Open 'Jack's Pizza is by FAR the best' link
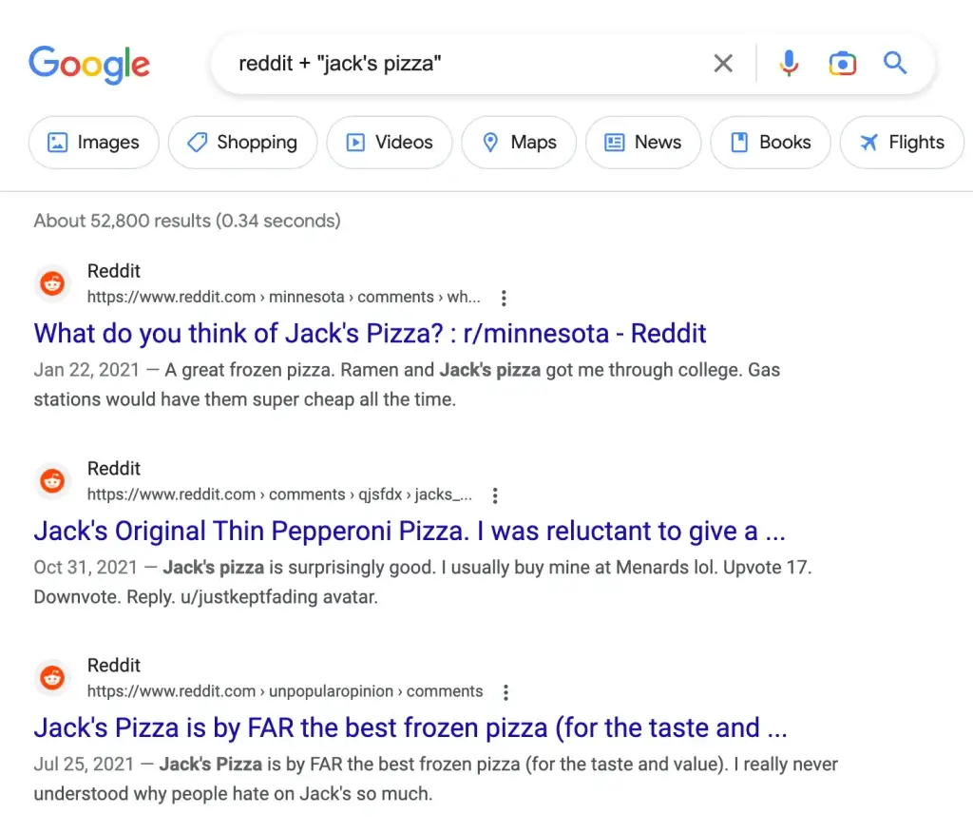This screenshot has width=973, height=833. click(x=410, y=728)
